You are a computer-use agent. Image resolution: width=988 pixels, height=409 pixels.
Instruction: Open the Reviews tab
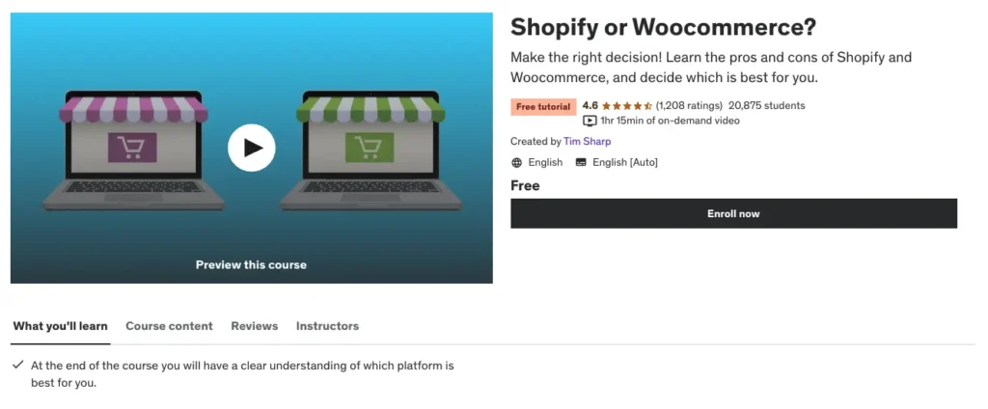[x=255, y=326]
